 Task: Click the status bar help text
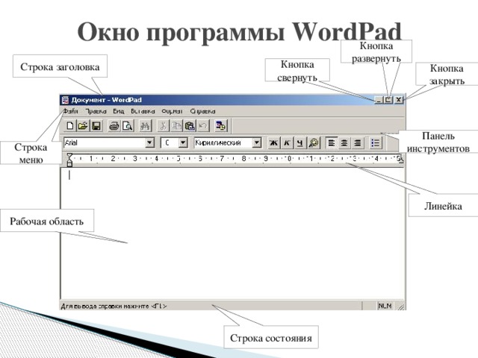pyautogui.click(x=114, y=306)
